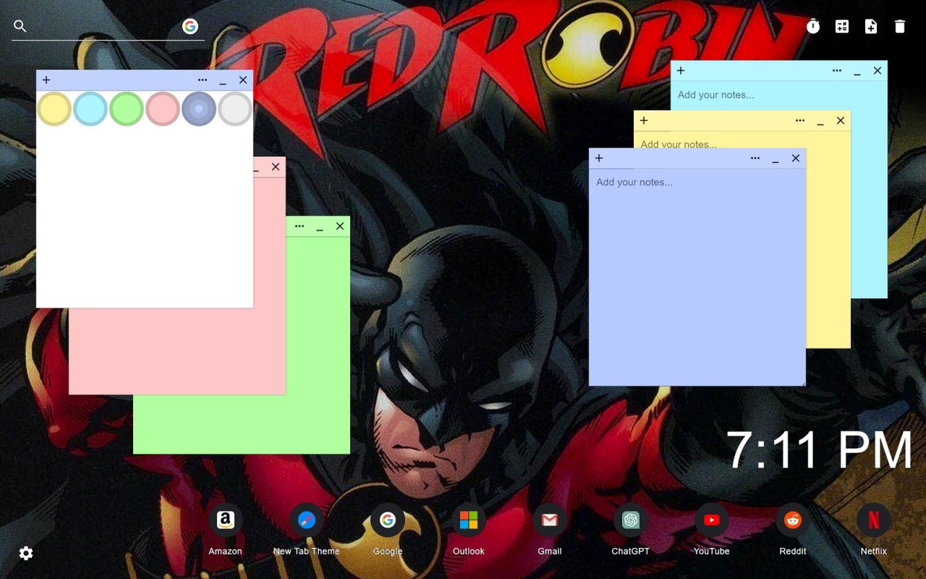Pick the periwinkle purple note color swatch
This screenshot has width=926, height=579.
coord(199,109)
